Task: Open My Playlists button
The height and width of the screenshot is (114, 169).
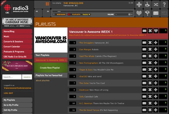Action: (17, 100)
